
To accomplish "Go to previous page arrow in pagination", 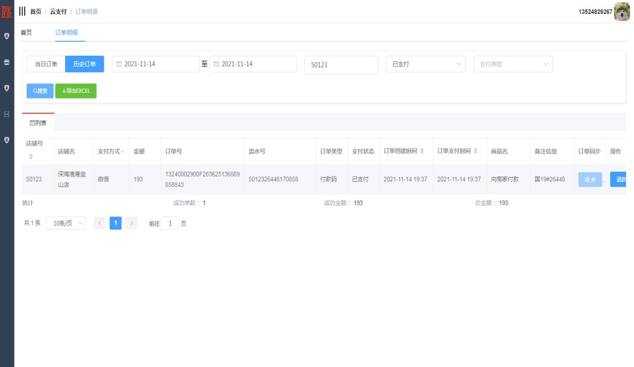I will 100,223.
